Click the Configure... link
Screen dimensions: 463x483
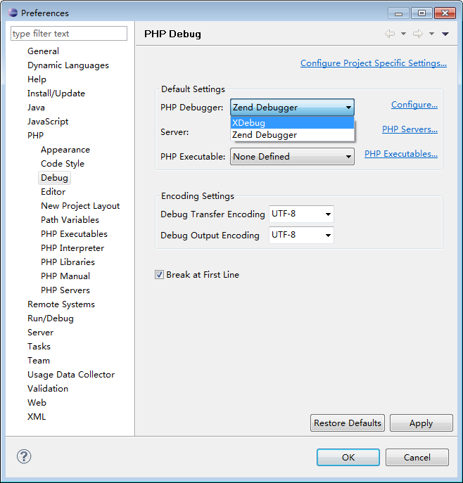(x=414, y=105)
